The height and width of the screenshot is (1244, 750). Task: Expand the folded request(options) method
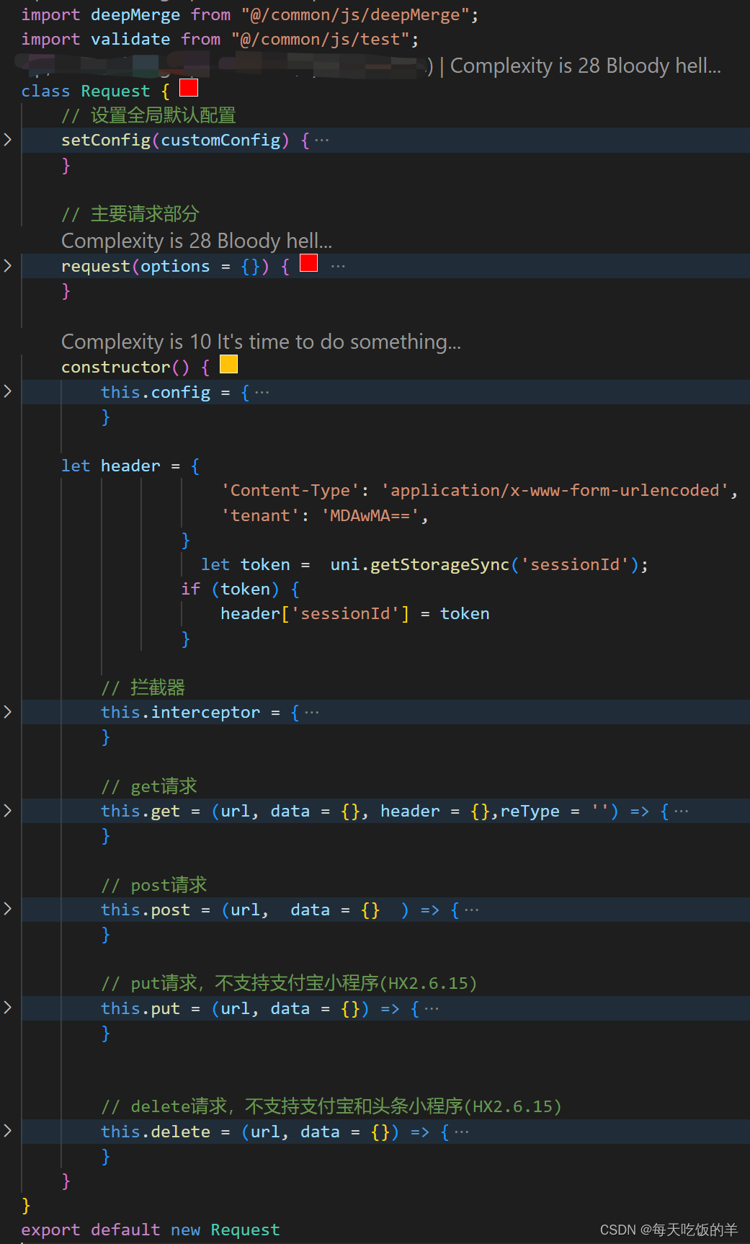click(x=8, y=266)
